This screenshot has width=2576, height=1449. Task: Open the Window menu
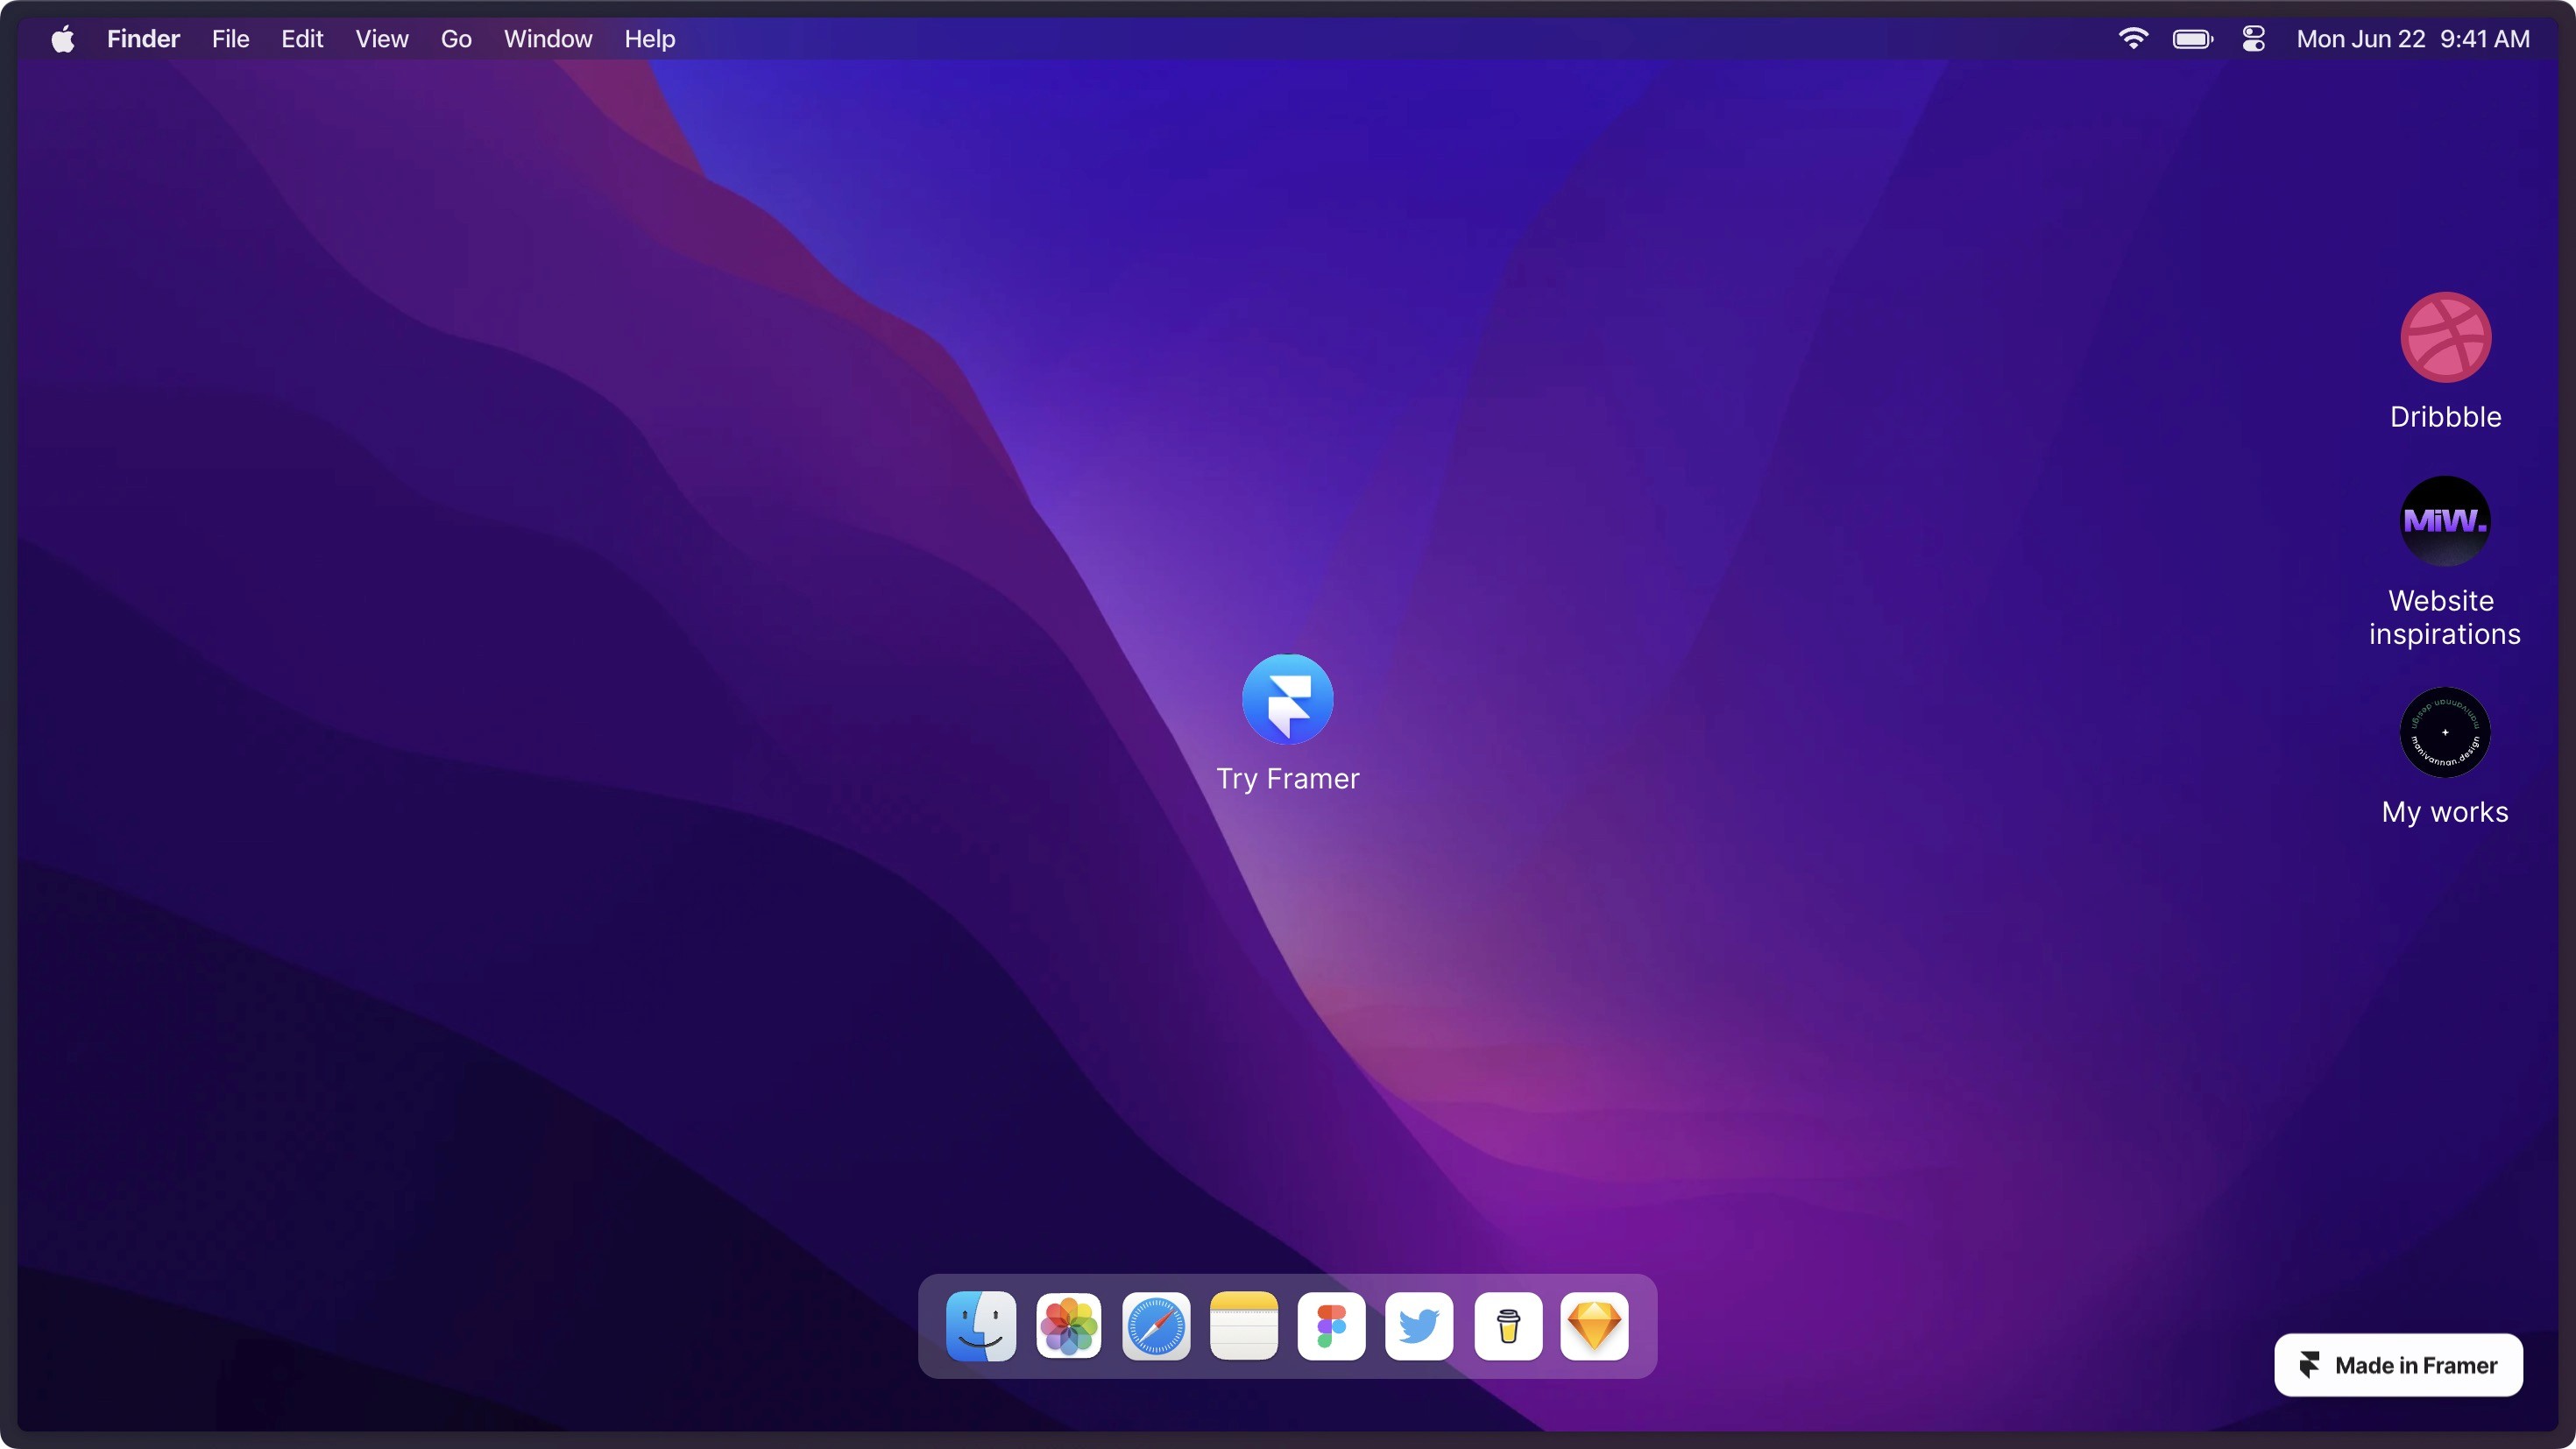548,39
